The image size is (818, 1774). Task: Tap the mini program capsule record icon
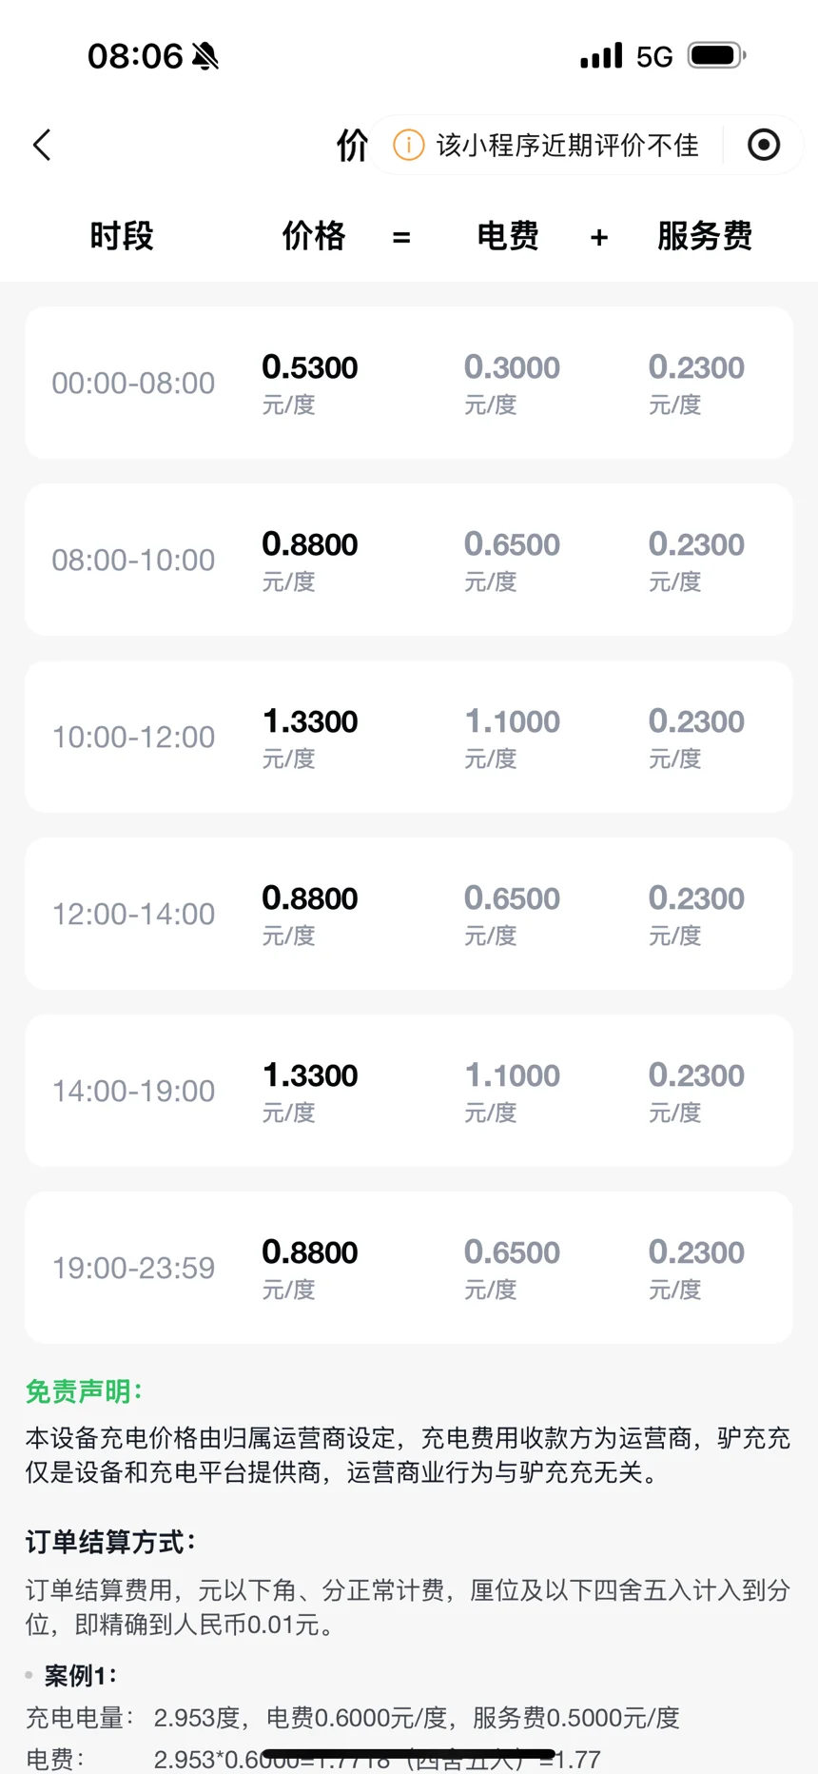point(763,146)
